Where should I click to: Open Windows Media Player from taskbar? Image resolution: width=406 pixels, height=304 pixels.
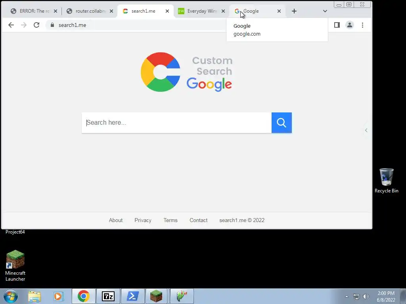point(59,296)
